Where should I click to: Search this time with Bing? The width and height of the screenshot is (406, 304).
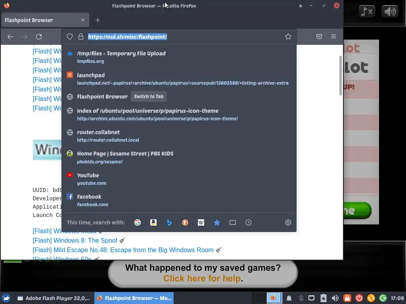(x=169, y=222)
